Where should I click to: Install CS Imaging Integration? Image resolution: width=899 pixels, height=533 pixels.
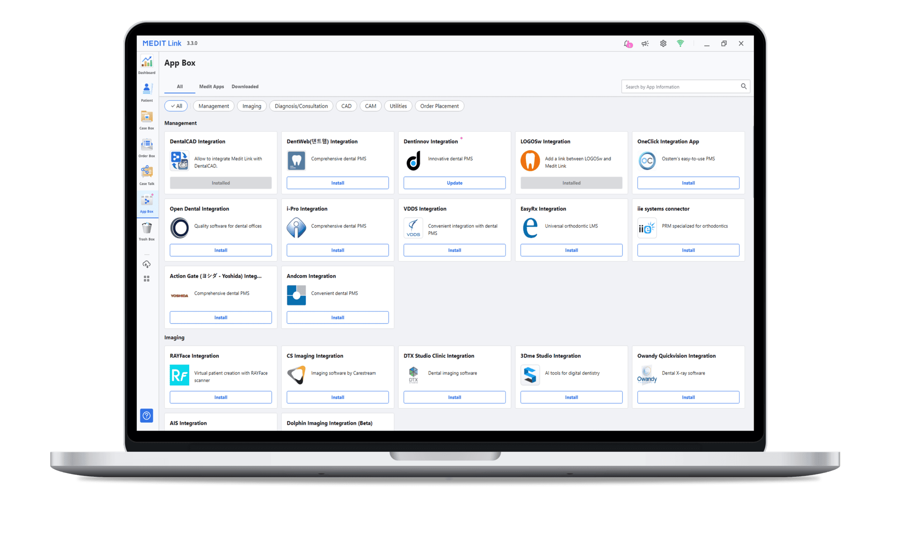pos(338,397)
